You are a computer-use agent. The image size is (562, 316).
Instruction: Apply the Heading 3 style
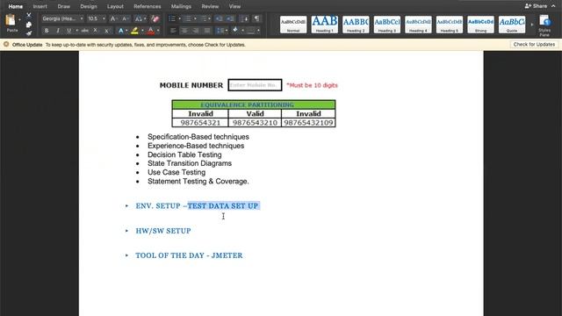386,25
